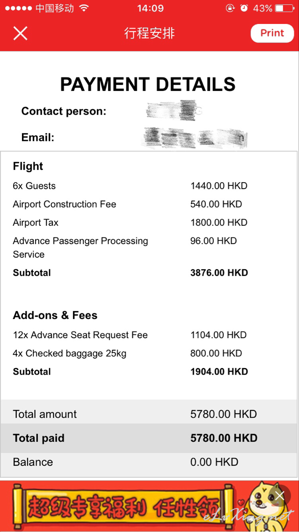Tap the Print button
This screenshot has height=532, width=299.
click(x=272, y=33)
